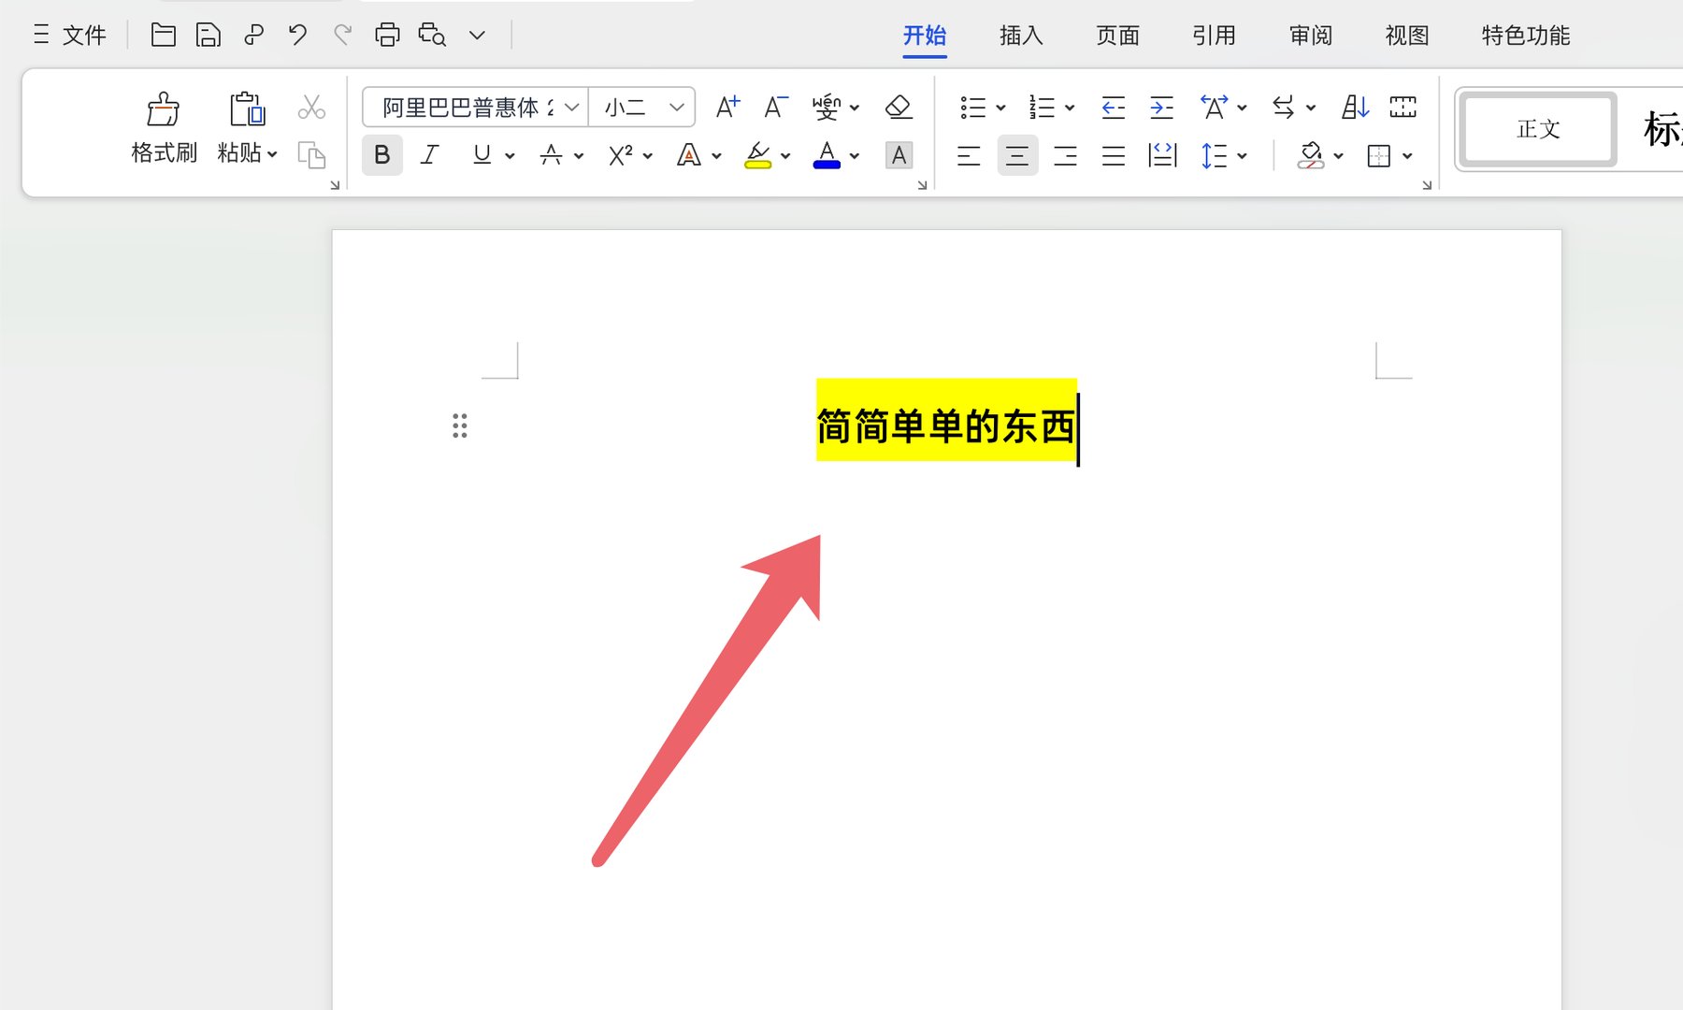Select the Format Painter tool
Screen dimensions: 1683x1010
coord(162,126)
